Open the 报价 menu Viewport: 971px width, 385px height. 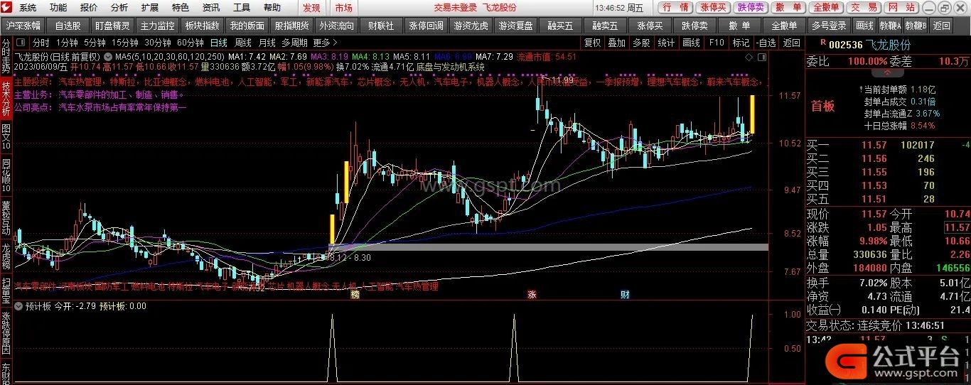(89, 8)
